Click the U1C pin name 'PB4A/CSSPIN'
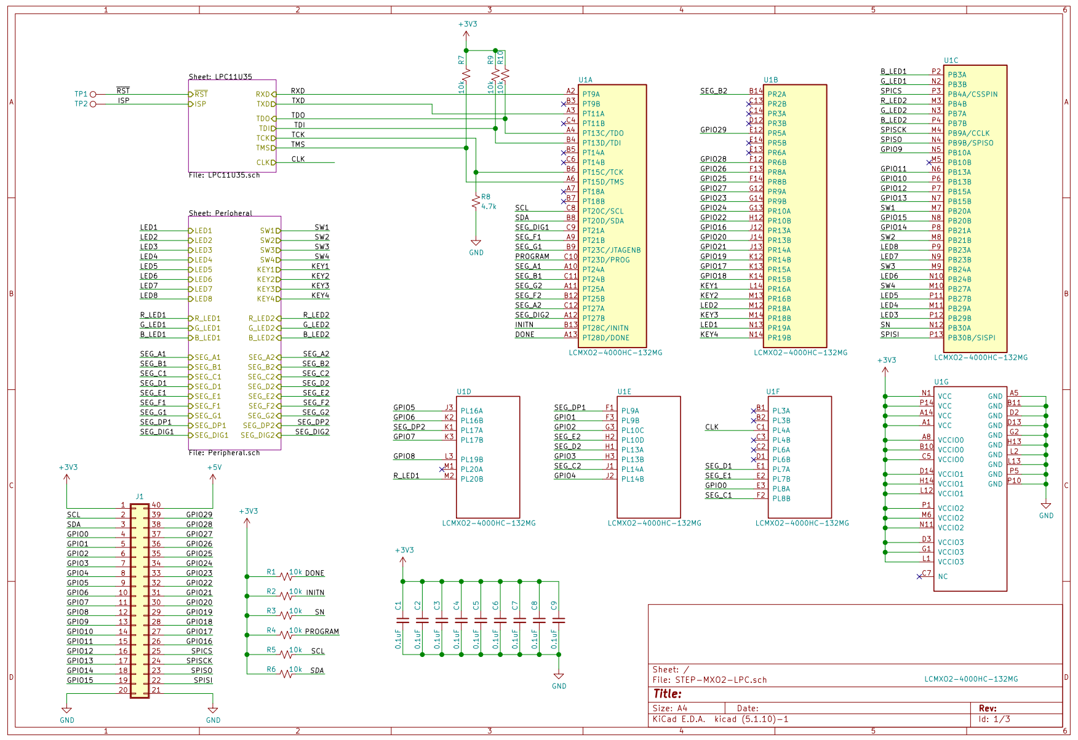The image size is (1078, 740). coord(973,94)
